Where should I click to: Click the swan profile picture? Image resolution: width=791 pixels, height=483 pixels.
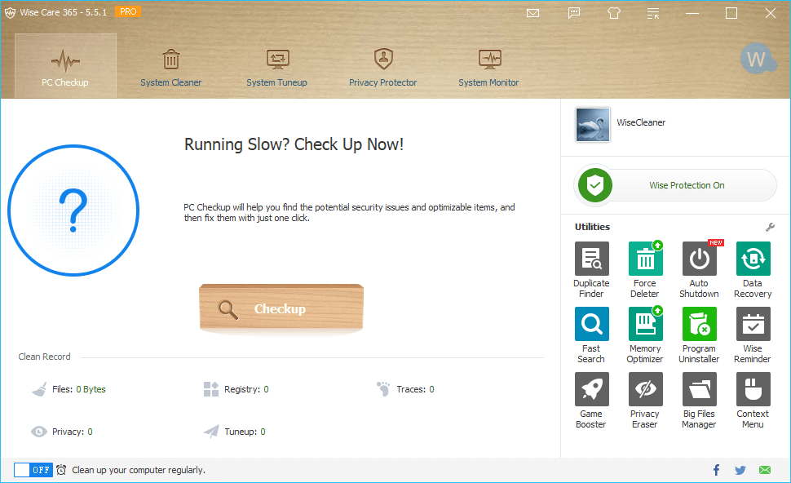click(x=593, y=124)
